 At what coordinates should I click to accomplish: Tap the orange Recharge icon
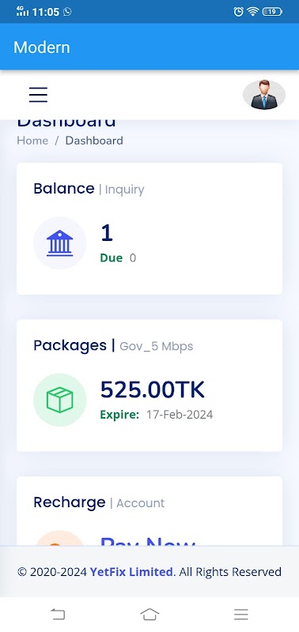coord(59,539)
